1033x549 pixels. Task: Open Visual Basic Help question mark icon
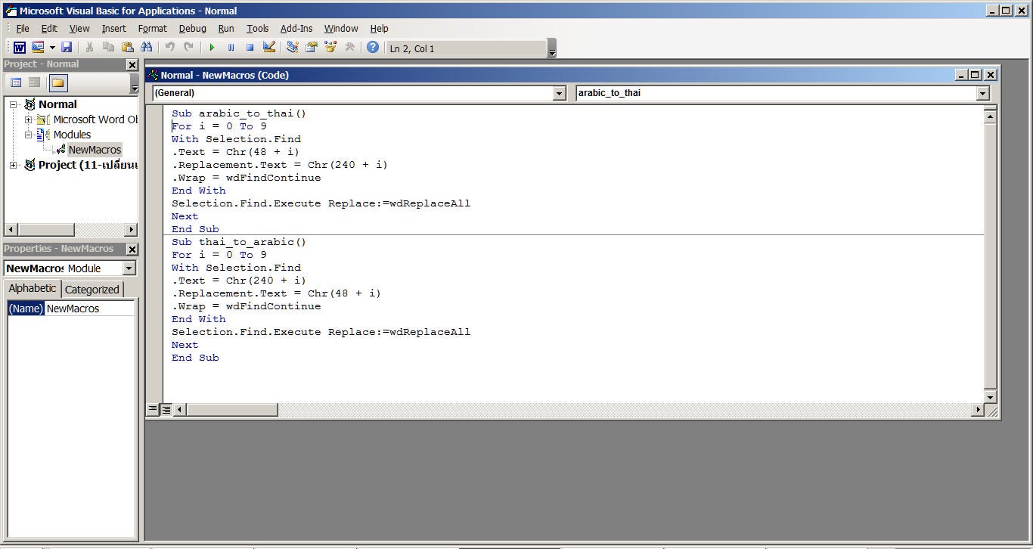pos(373,48)
